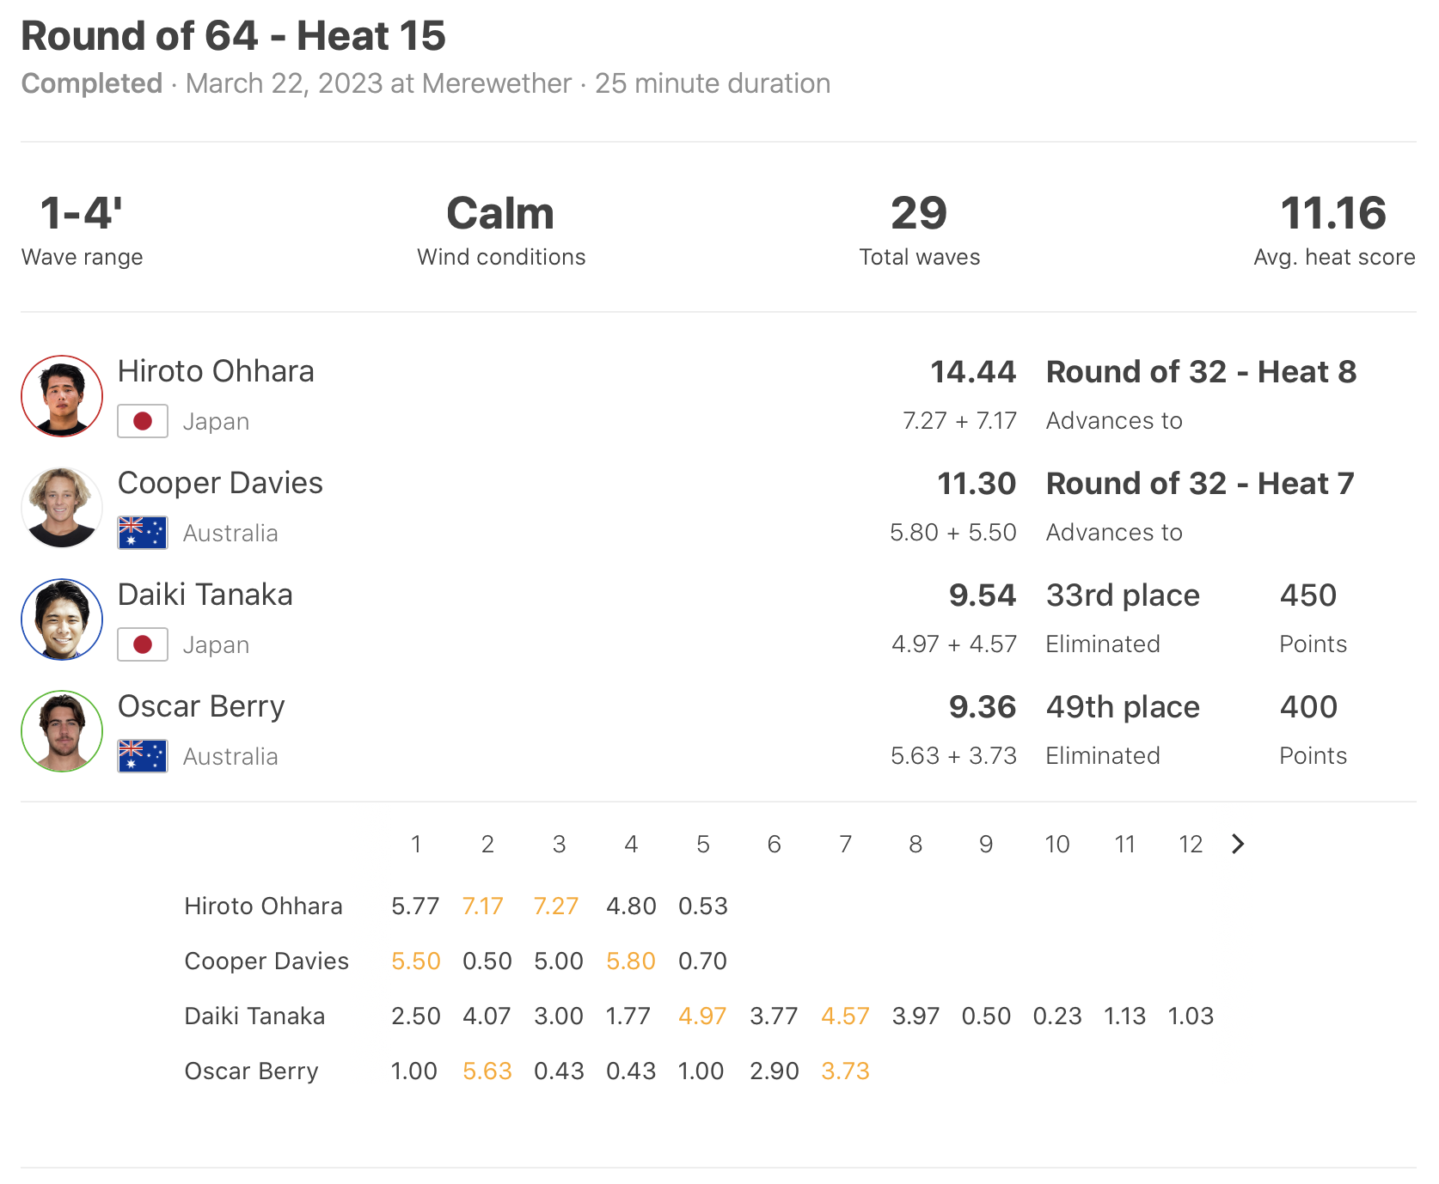Open Cooper Davies athlete name in results

click(x=220, y=483)
